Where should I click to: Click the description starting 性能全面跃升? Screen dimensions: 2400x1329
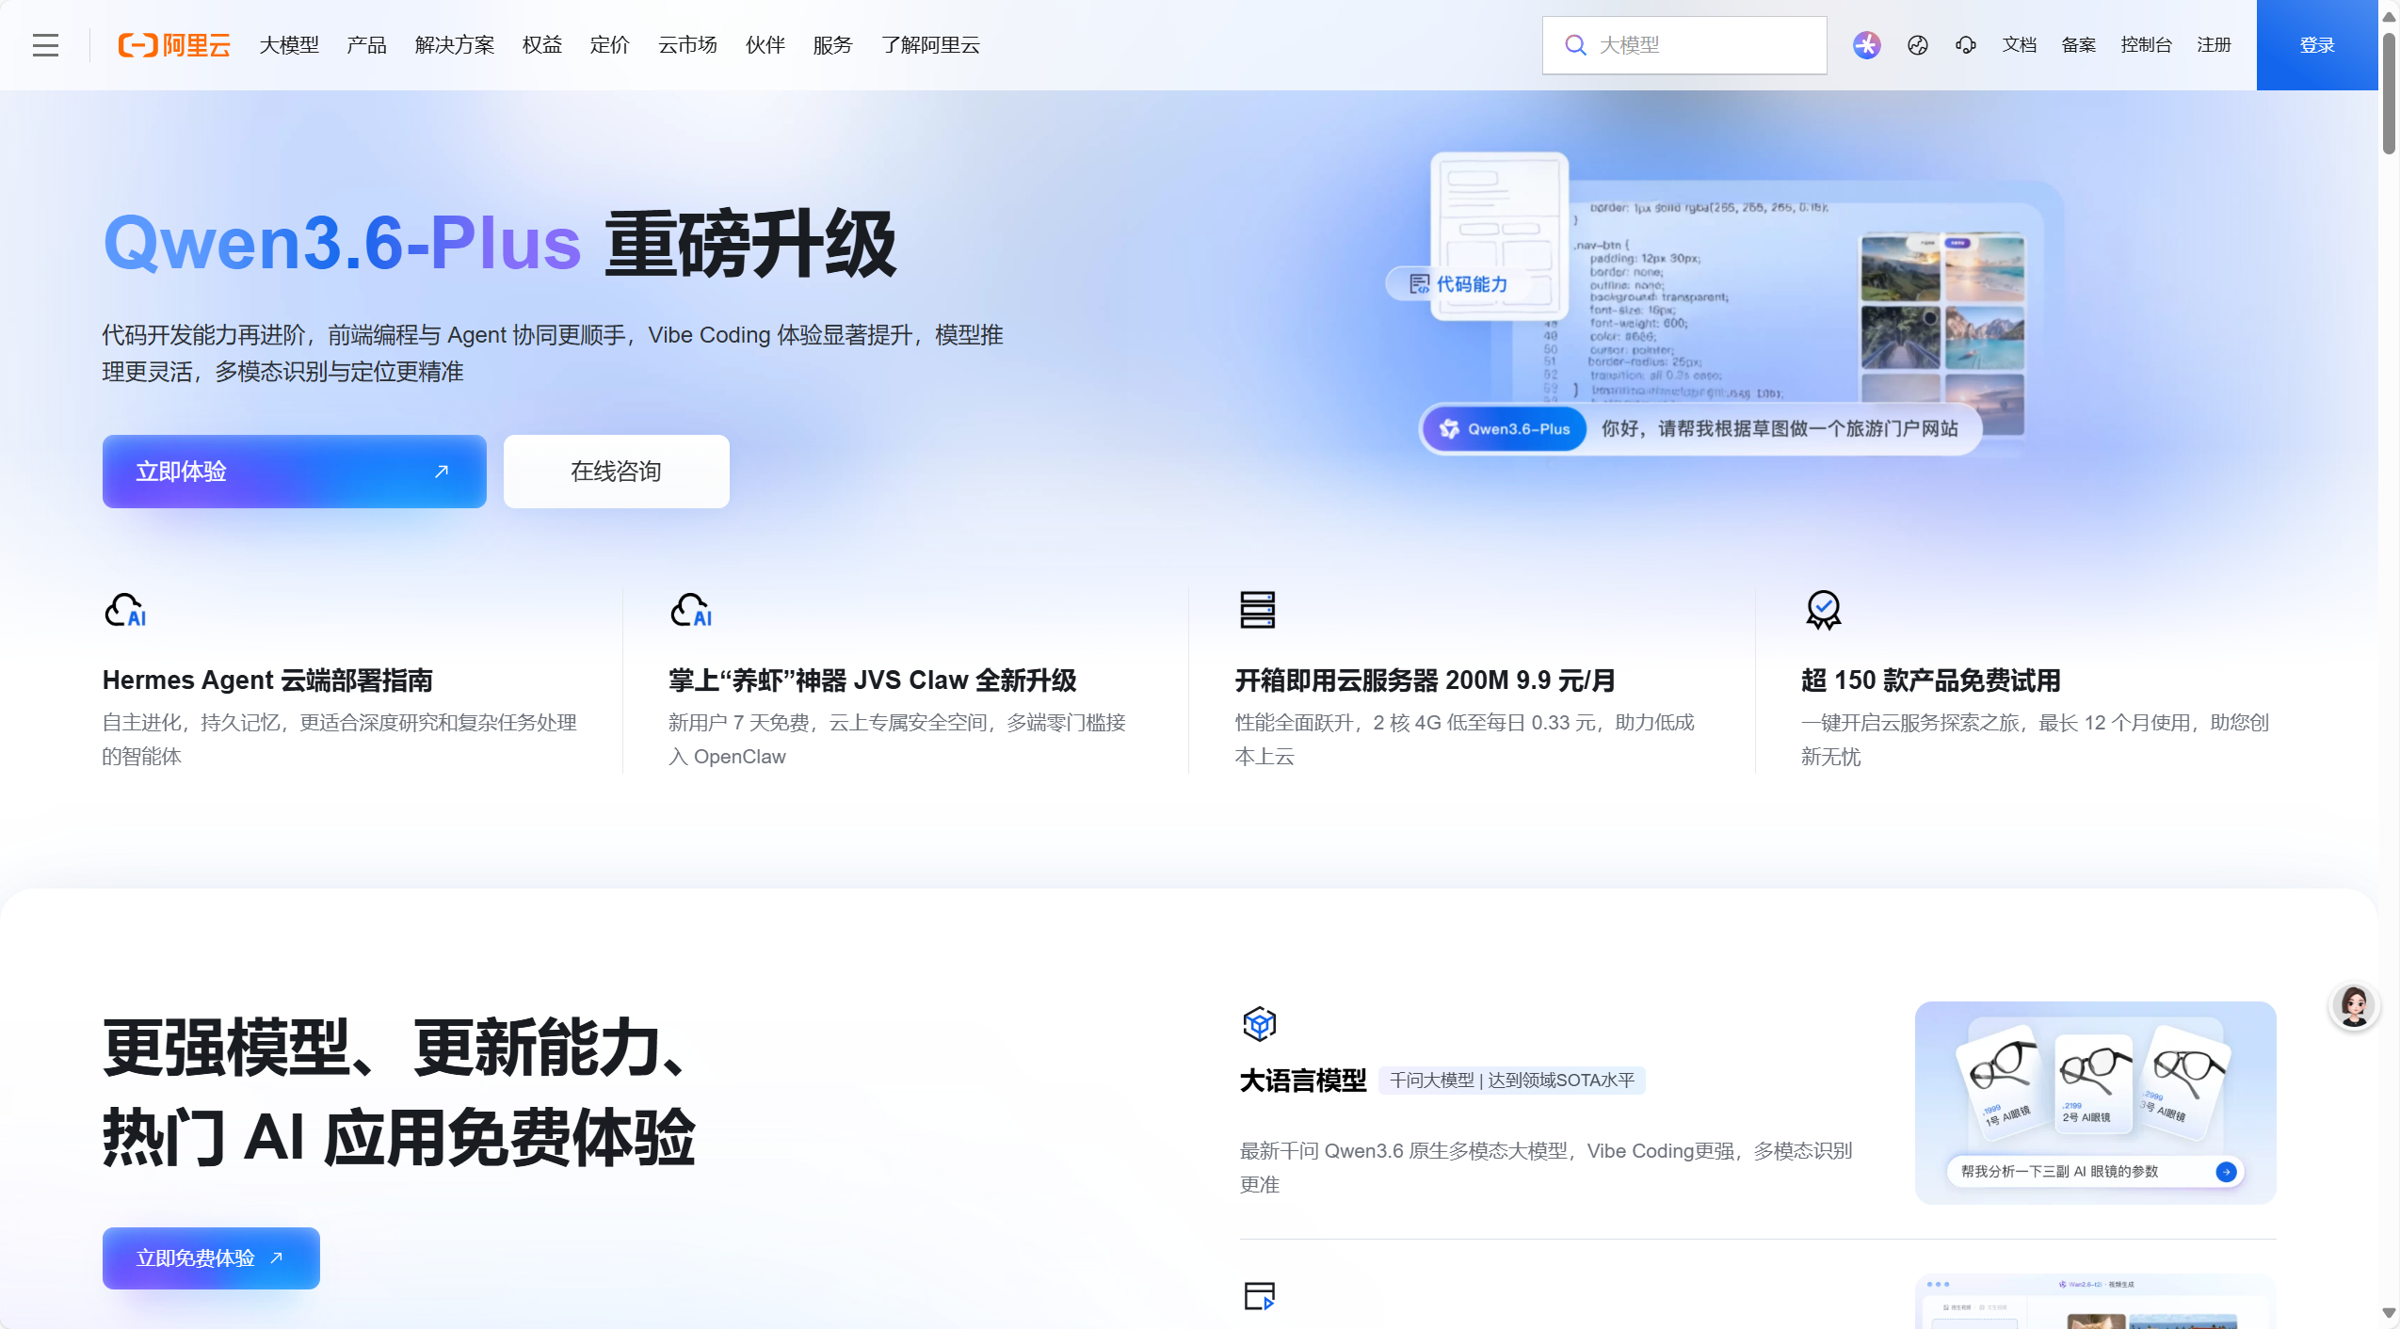pos(1465,739)
